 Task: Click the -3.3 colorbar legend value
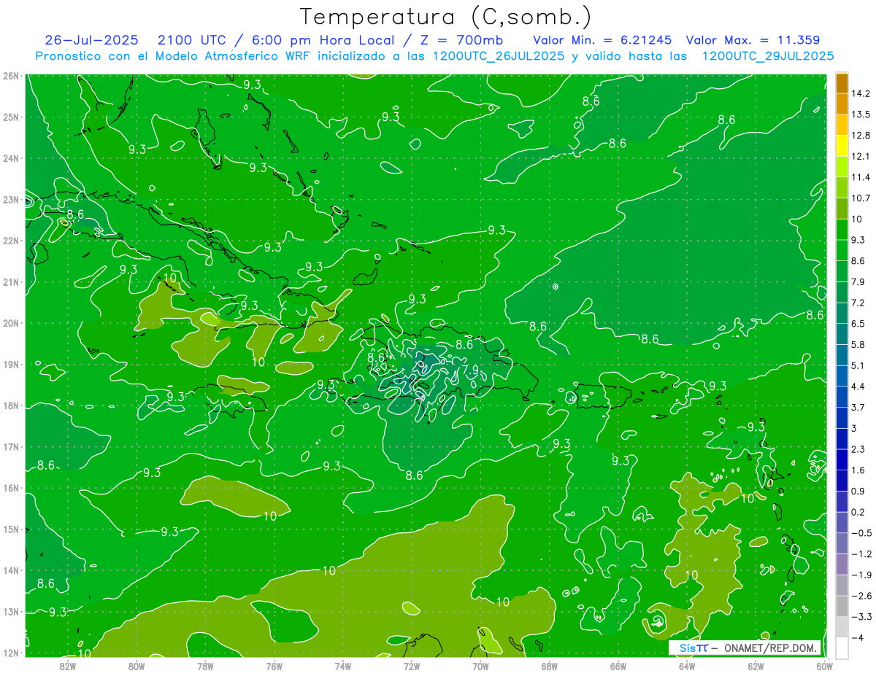[861, 617]
